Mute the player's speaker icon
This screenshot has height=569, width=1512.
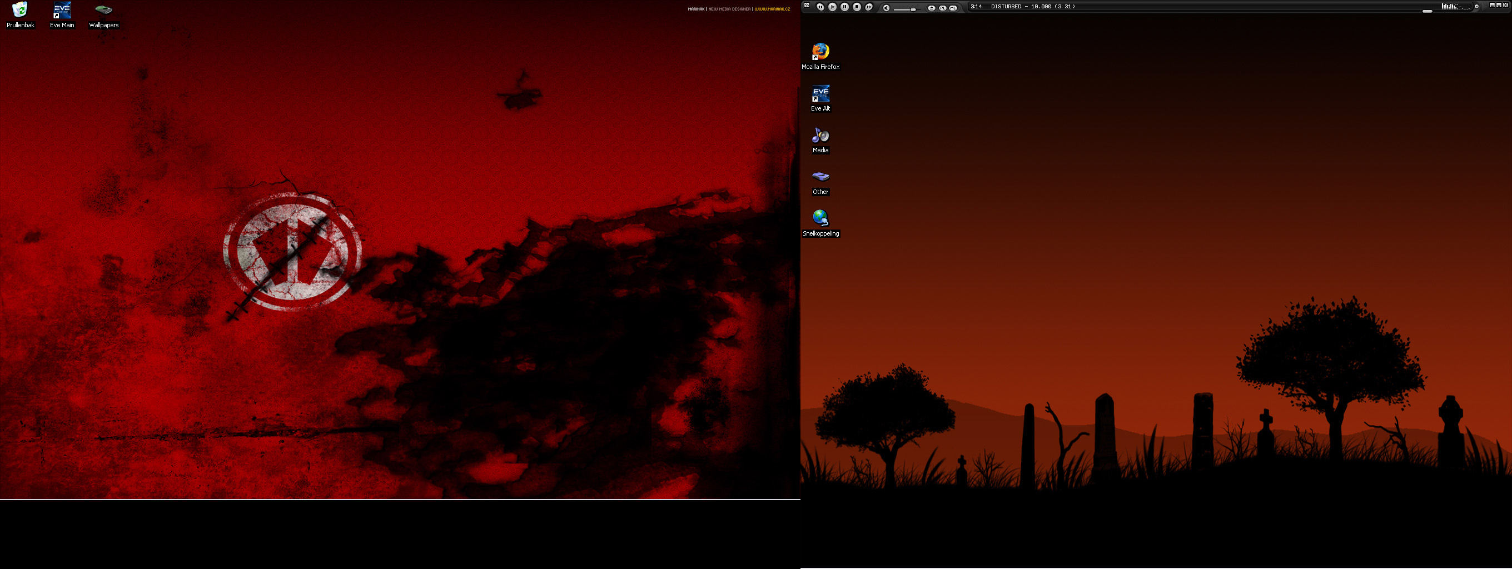coord(886,8)
